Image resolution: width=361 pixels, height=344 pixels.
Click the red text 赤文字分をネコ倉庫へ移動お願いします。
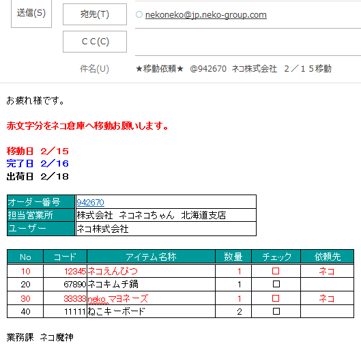[x=87, y=126]
